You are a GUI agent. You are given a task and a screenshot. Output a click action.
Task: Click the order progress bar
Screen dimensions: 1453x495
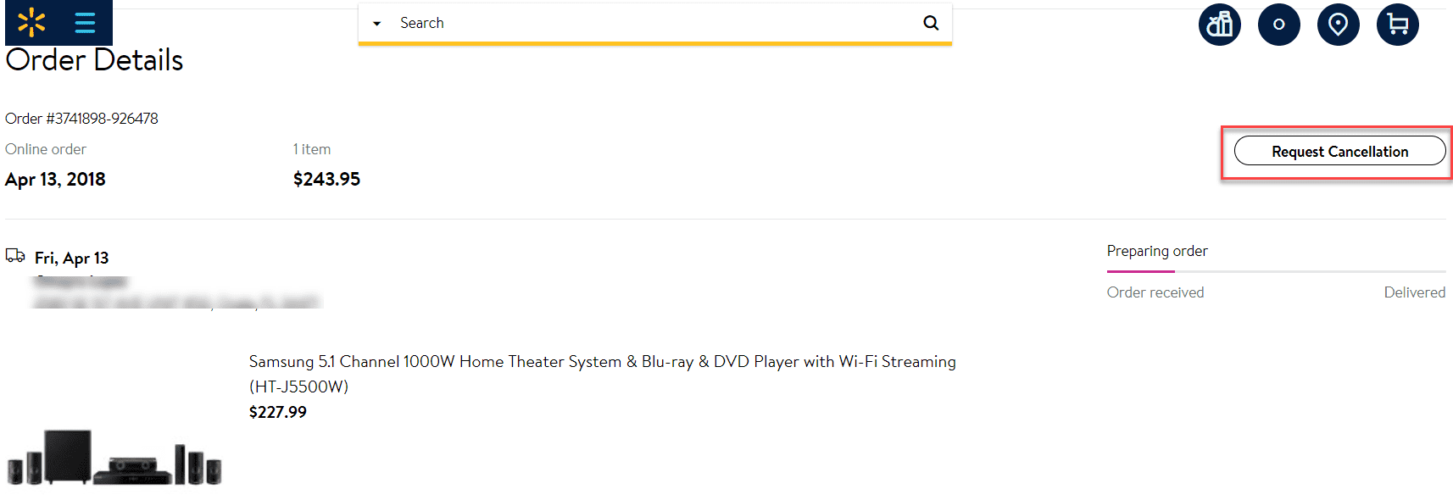pos(1276,271)
